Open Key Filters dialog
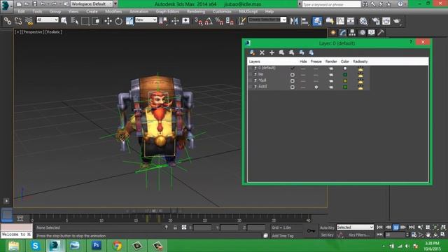 tap(359, 235)
